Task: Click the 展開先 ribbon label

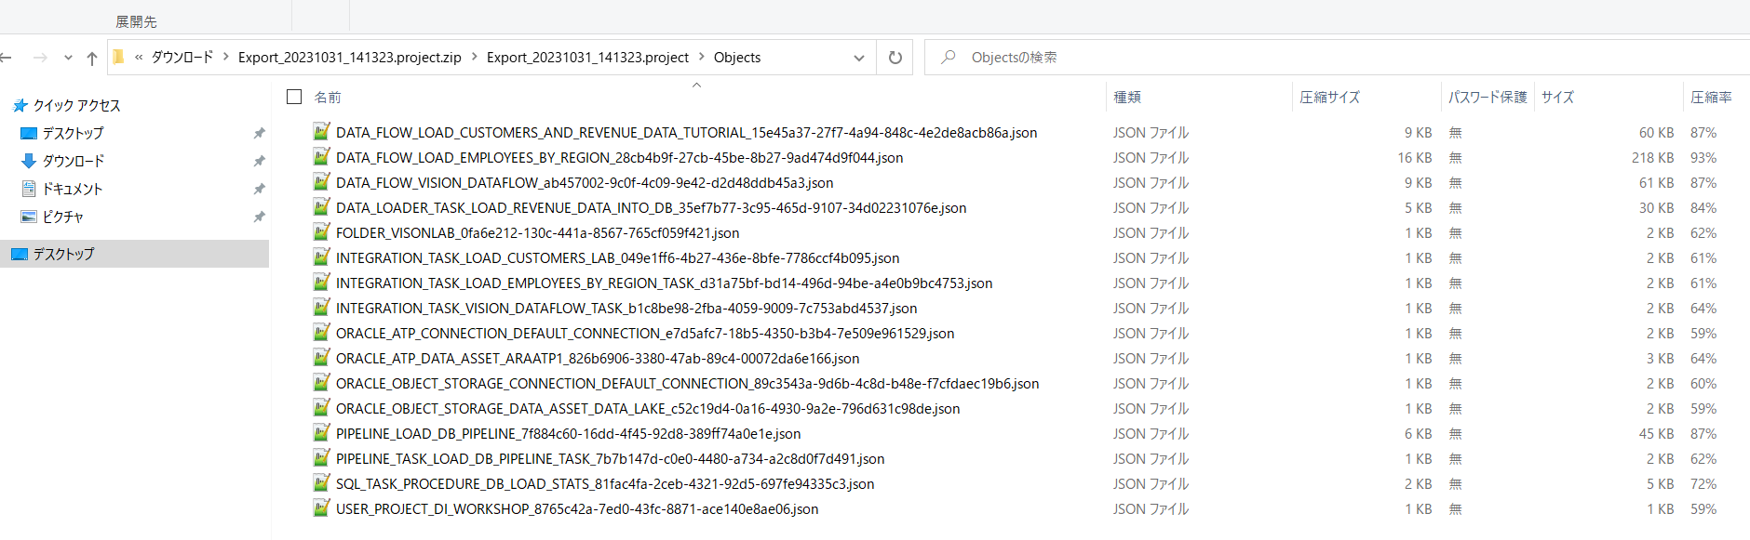Action: click(x=136, y=21)
